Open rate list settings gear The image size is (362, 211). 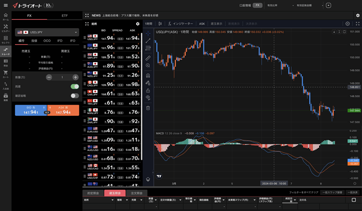[137, 24]
